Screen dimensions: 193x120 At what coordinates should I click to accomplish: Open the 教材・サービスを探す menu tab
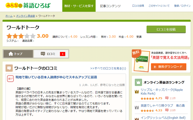[79, 6]
